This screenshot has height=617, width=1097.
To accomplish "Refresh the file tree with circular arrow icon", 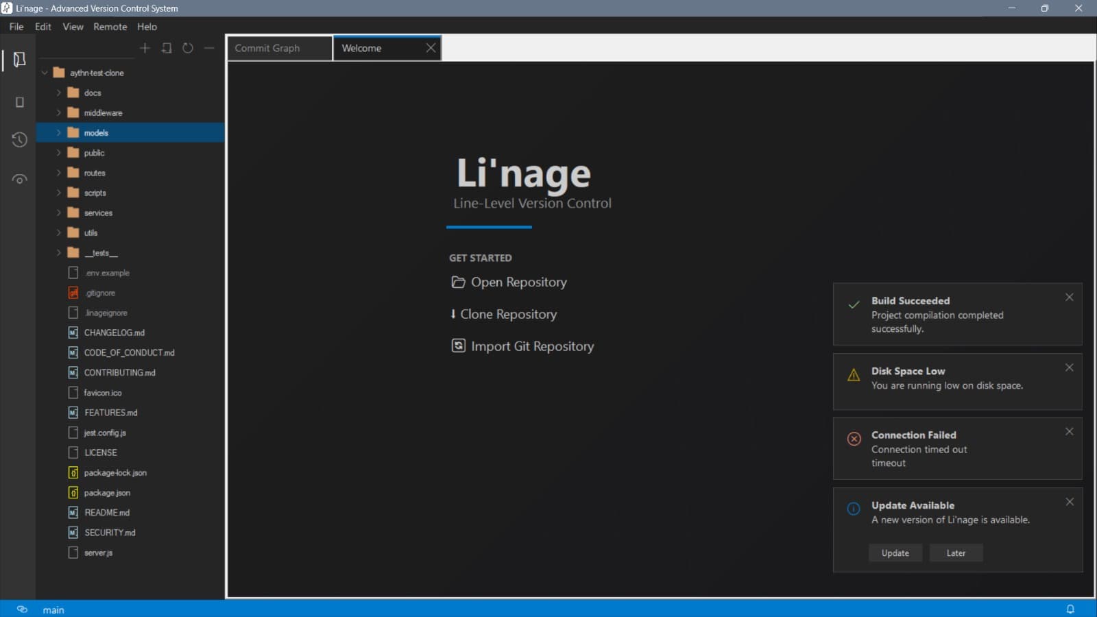I will pyautogui.click(x=188, y=48).
